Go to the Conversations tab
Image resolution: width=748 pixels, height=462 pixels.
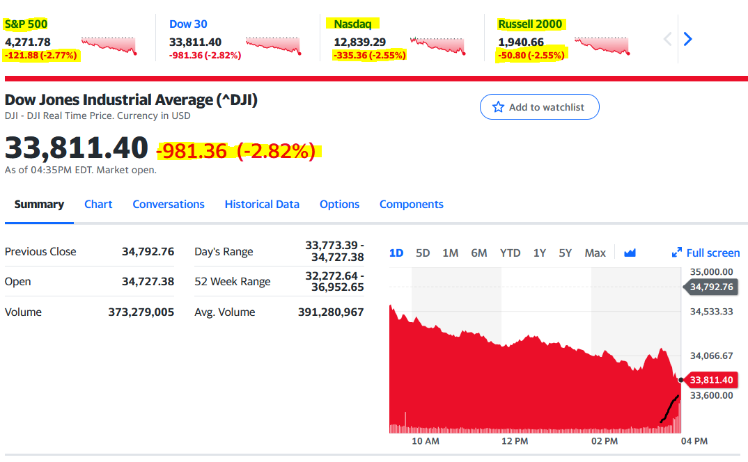[169, 205]
